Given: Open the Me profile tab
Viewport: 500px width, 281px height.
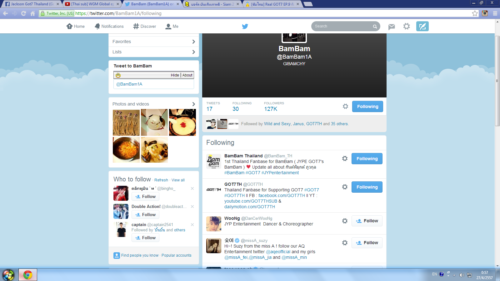Looking at the screenshot, I should point(172,26).
